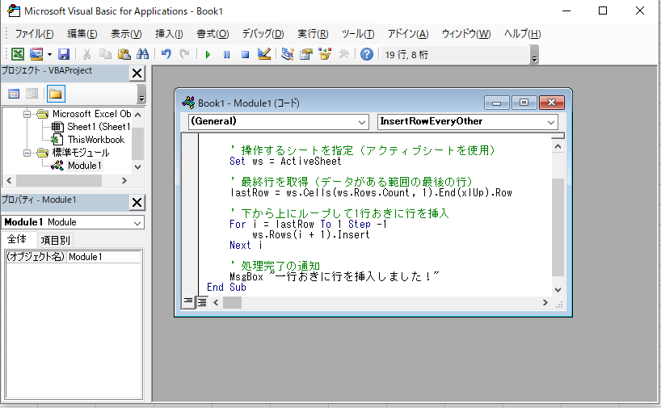Collapse Microsoft Excel Objects tree node

27,114
